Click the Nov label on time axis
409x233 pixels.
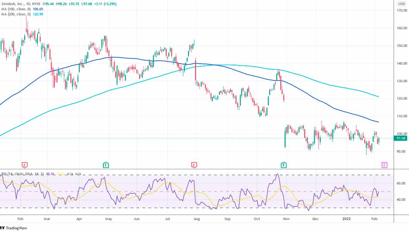tap(286, 219)
